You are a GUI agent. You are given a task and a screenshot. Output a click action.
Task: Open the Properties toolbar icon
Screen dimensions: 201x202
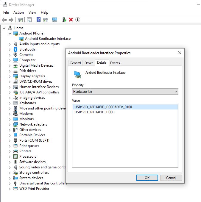[29, 20]
